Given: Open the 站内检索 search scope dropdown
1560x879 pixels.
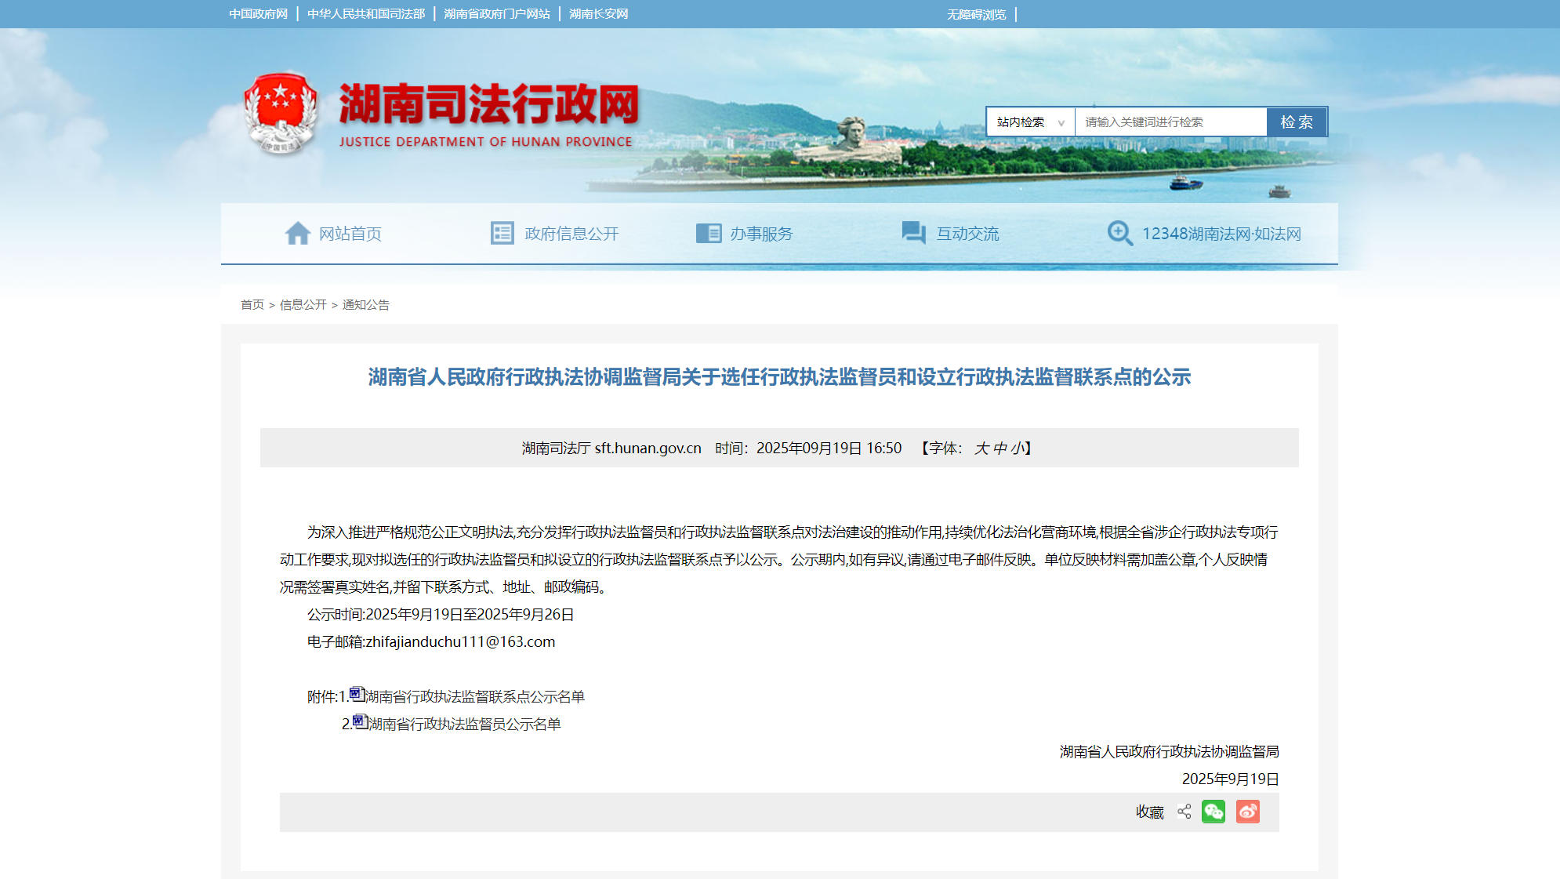Looking at the screenshot, I should (x=1029, y=122).
